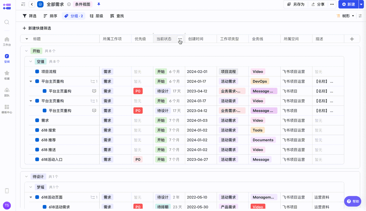
Task: Collapse the 空值 subgroup
Action: click(x=31, y=62)
